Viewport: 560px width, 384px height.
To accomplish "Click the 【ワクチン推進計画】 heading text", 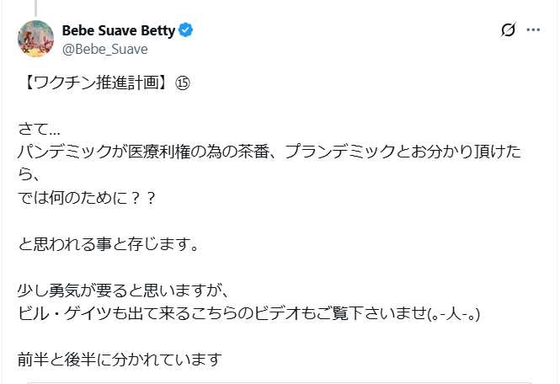I will pos(93,85).
